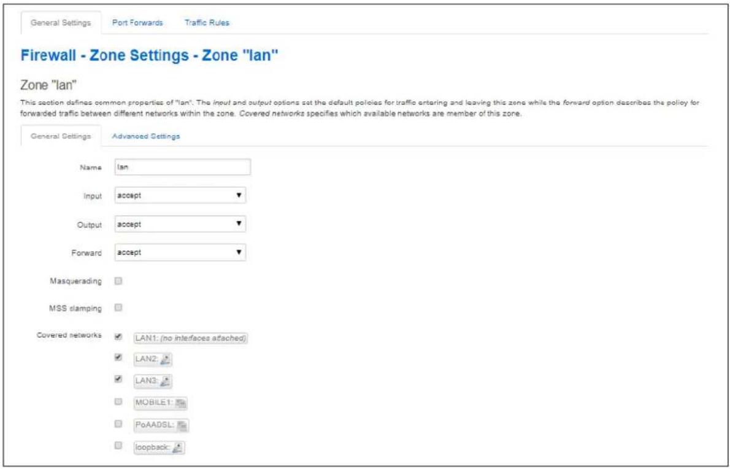Click the MOBILE1 interface icon

tap(181, 404)
